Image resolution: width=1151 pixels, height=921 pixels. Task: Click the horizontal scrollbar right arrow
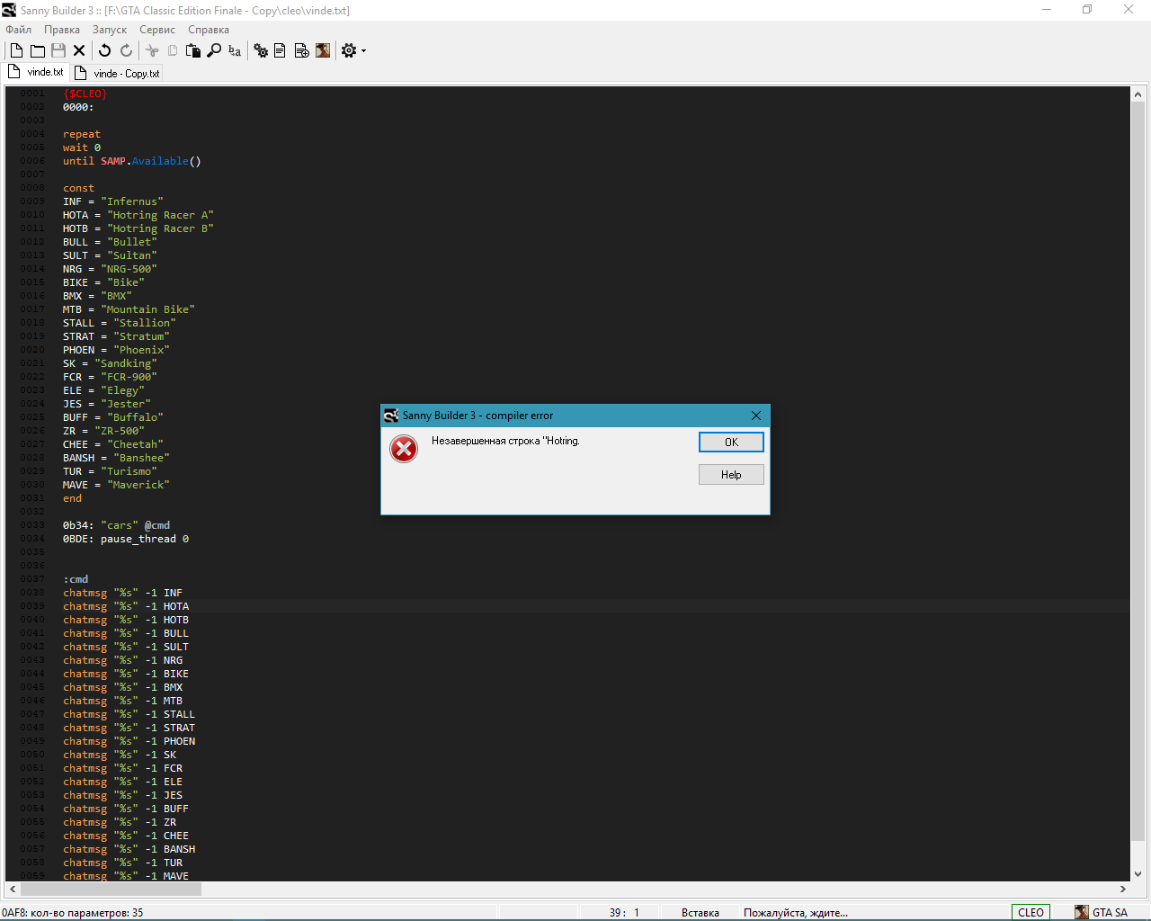pyautogui.click(x=1122, y=889)
